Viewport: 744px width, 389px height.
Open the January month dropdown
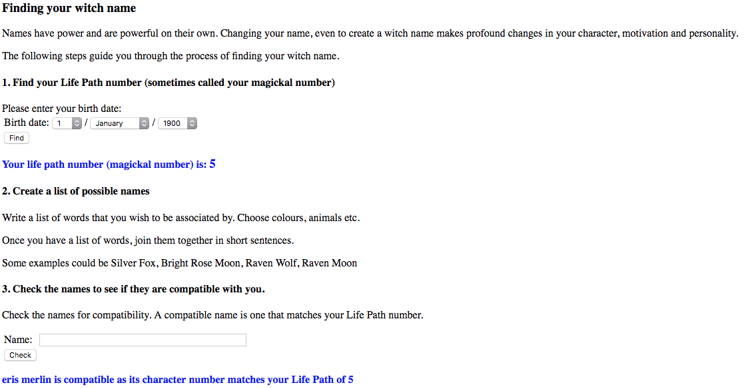tap(120, 123)
